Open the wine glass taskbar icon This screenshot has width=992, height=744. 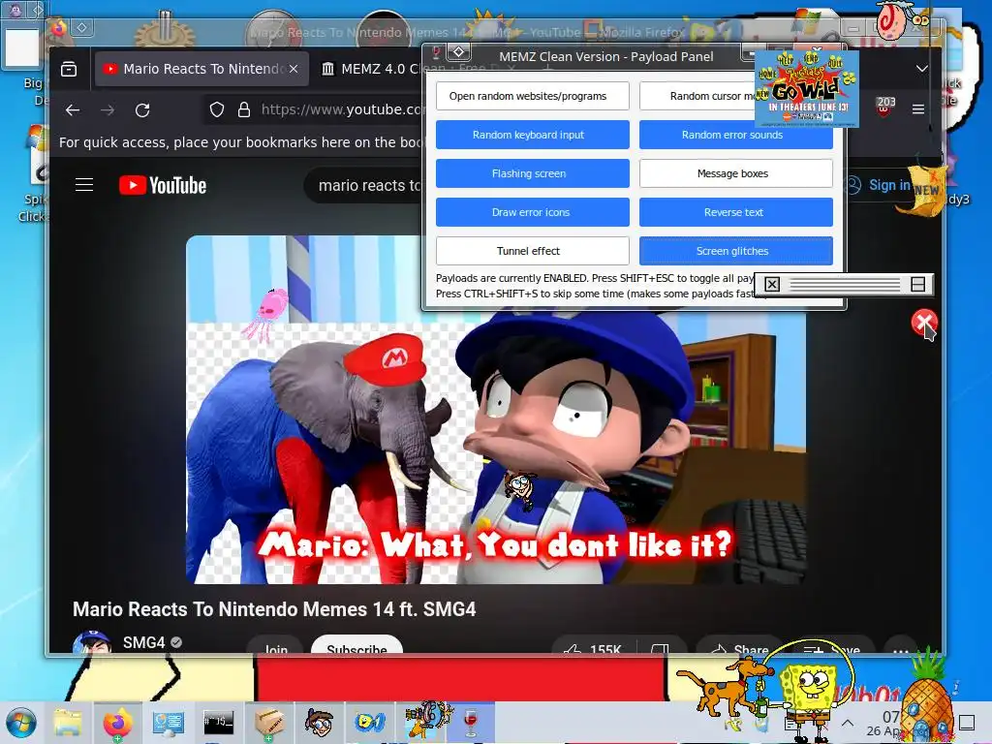point(471,723)
